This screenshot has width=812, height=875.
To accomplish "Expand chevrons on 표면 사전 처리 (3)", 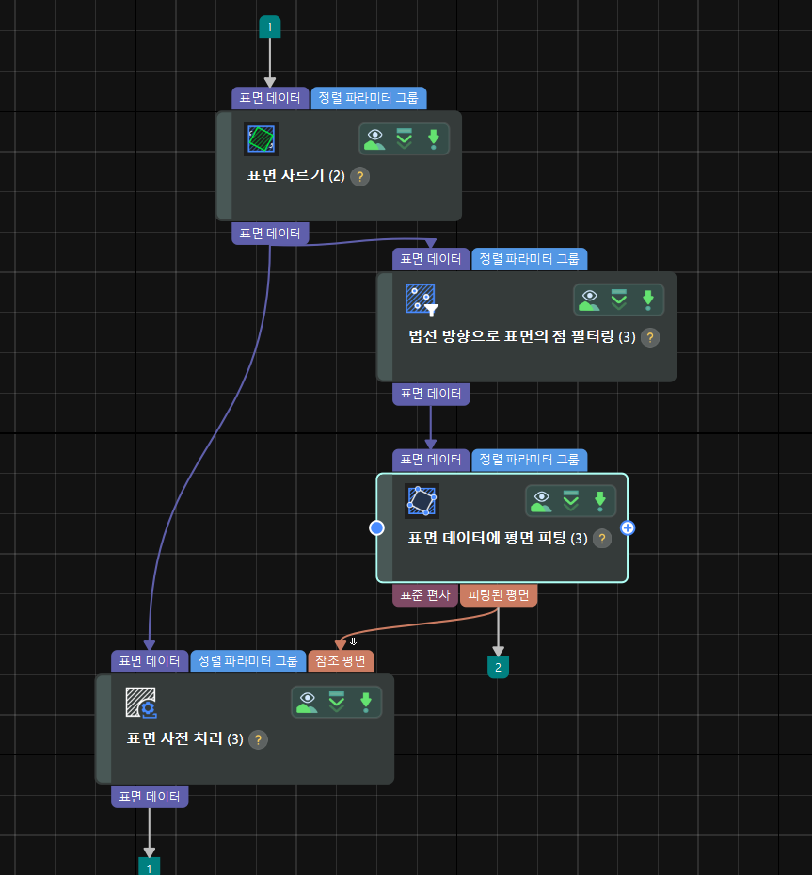I will 336,702.
